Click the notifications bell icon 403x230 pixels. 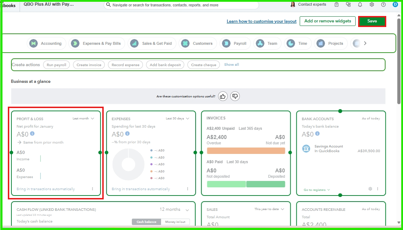point(360,5)
